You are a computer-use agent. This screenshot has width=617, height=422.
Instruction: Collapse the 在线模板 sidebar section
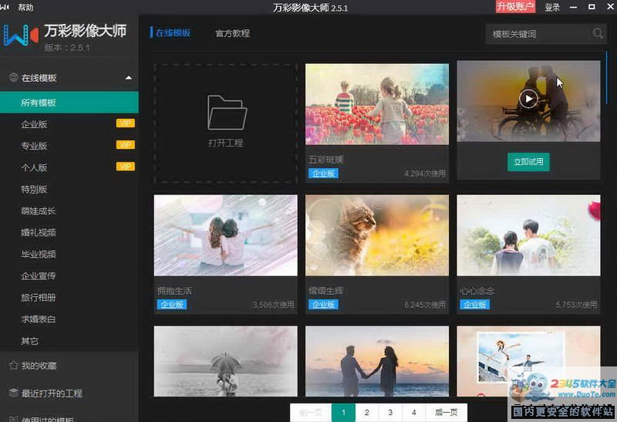click(128, 78)
